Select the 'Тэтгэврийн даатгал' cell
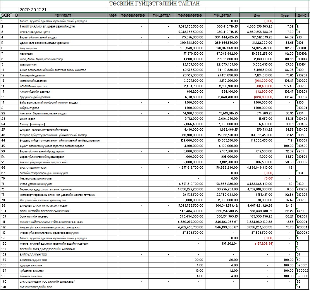Screen dimensions: 310x290 click(x=33, y=75)
